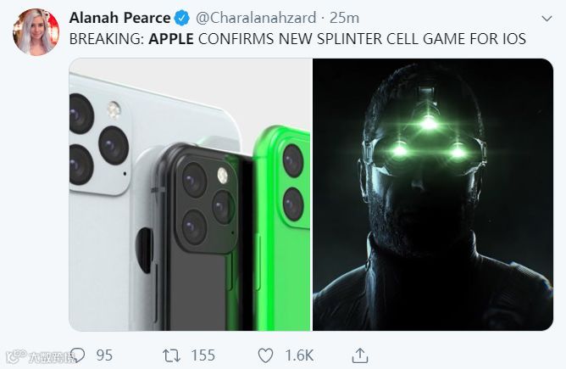Click the 1.6K likes count

coord(298,355)
